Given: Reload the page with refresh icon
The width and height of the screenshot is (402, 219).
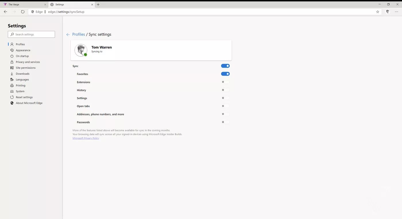Looking at the screenshot, I should (x=22, y=12).
